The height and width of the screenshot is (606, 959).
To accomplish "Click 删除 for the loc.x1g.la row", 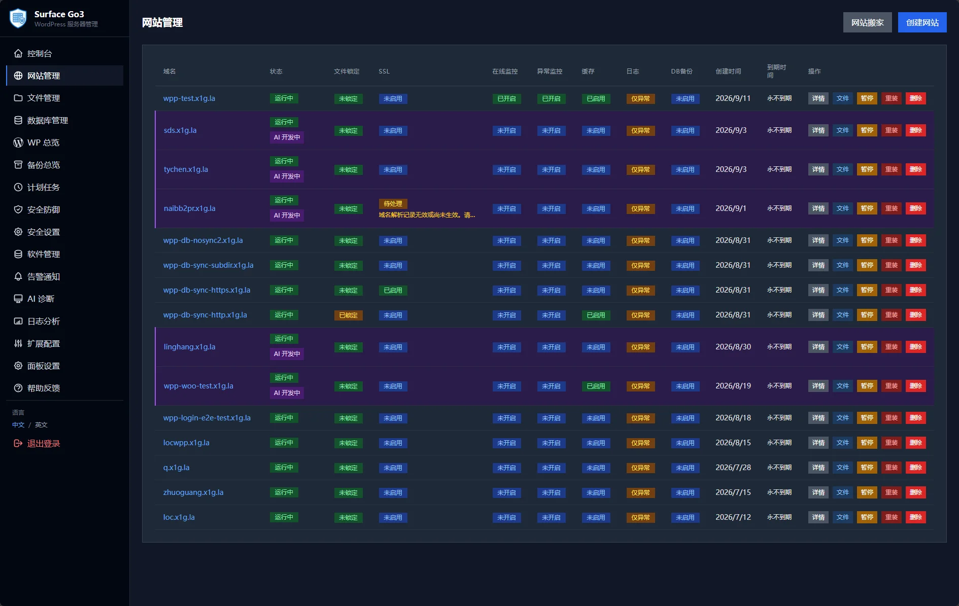I will point(915,517).
